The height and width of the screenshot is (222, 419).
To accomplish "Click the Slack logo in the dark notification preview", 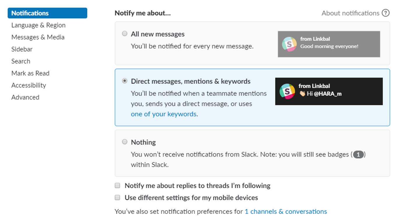I will pyautogui.click(x=287, y=91).
